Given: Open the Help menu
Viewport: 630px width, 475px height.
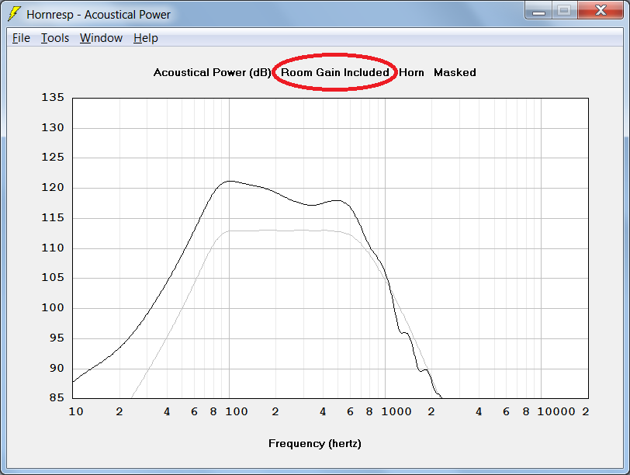Looking at the screenshot, I should click(x=145, y=38).
